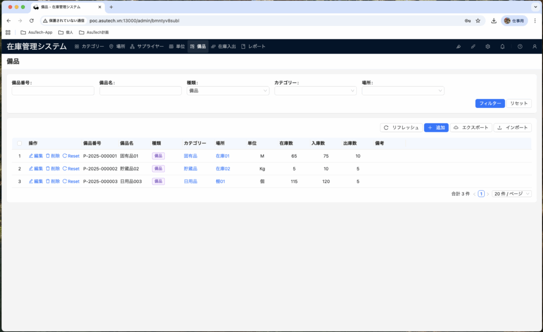Click 編集 for item P-2025-000002
This screenshot has height=332, width=543.
coord(36,169)
